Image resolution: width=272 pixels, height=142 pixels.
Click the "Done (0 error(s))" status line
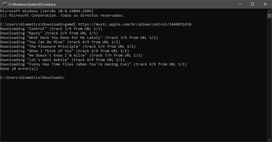[19, 69]
